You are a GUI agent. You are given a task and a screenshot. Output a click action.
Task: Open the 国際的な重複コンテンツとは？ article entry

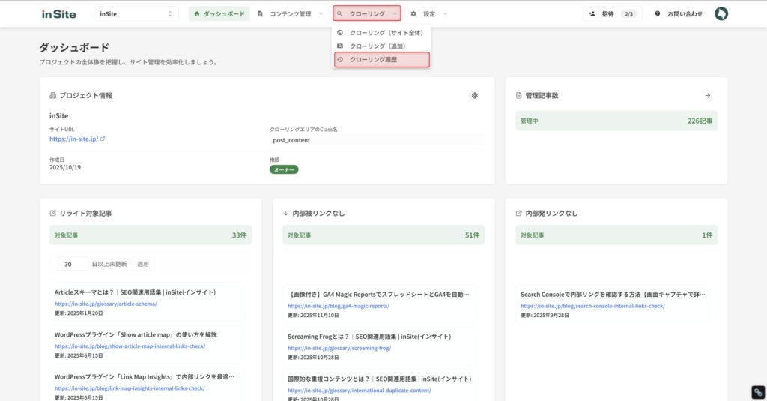pyautogui.click(x=380, y=379)
